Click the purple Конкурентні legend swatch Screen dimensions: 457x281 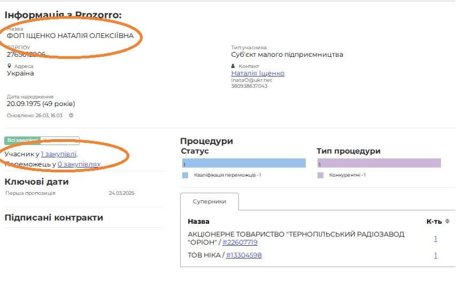321,175
